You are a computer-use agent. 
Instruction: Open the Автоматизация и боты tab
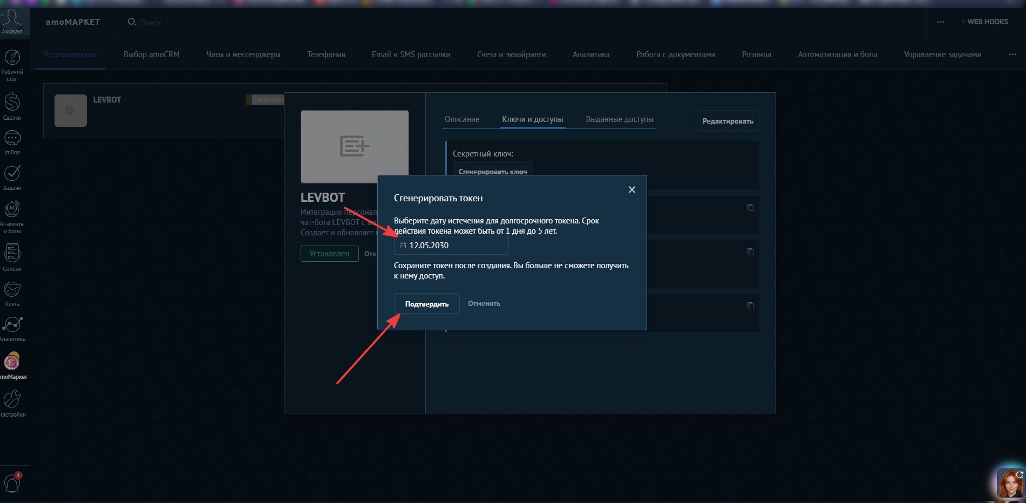click(x=838, y=55)
